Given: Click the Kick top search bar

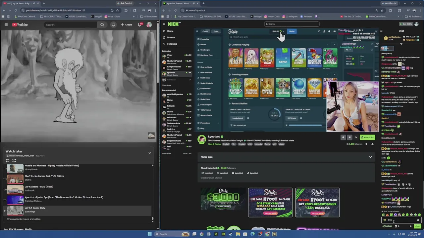Looking at the screenshot, I should point(292,24).
